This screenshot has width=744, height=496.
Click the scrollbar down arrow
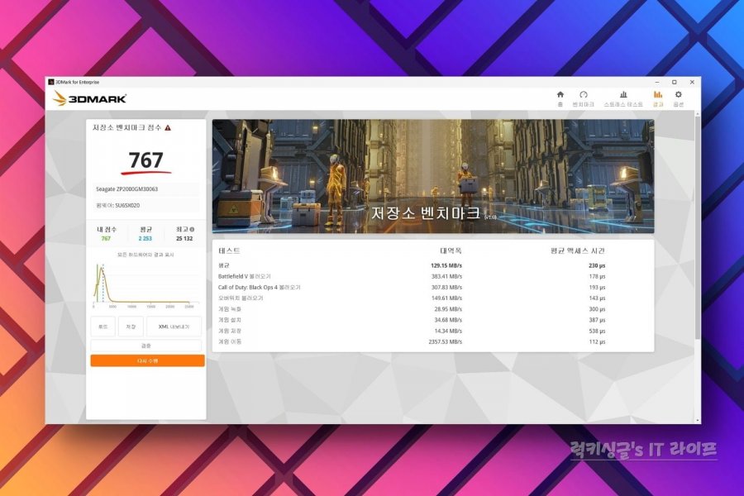(x=697, y=420)
